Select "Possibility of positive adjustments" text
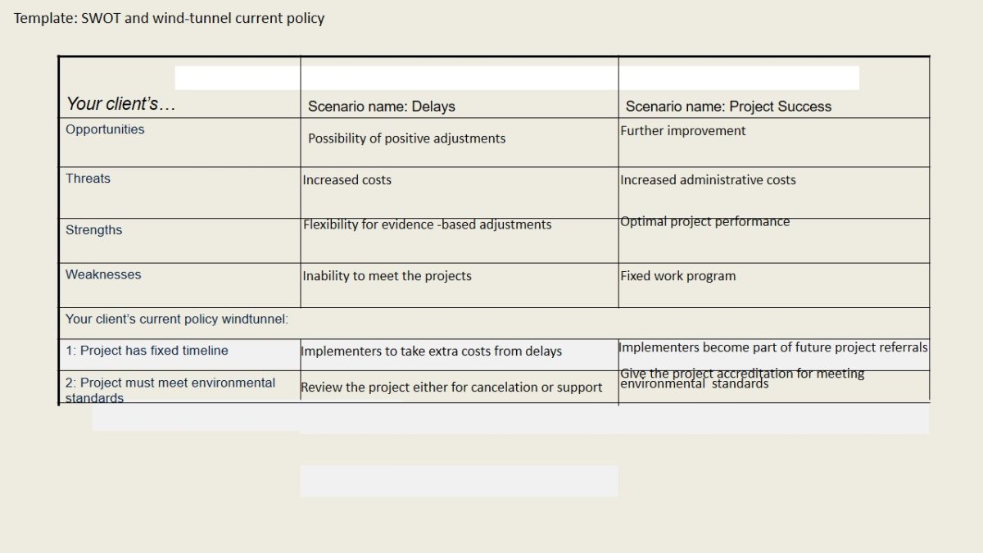Image resolution: width=983 pixels, height=553 pixels. point(406,138)
